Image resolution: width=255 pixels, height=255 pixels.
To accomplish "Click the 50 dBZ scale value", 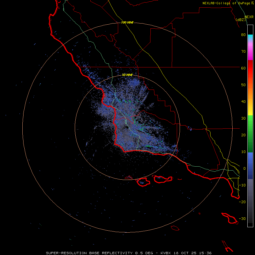I will (243, 85).
